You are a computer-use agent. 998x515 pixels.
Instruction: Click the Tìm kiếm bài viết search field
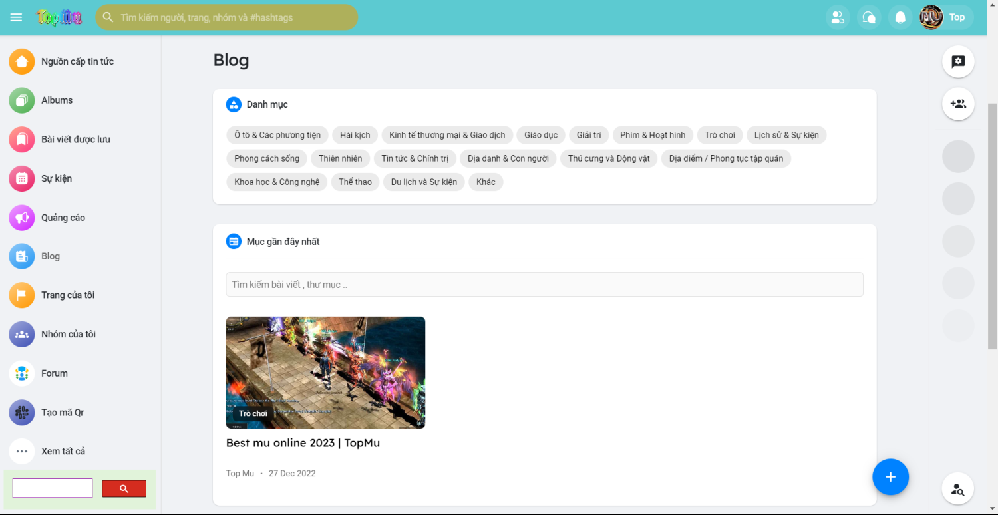pos(544,285)
